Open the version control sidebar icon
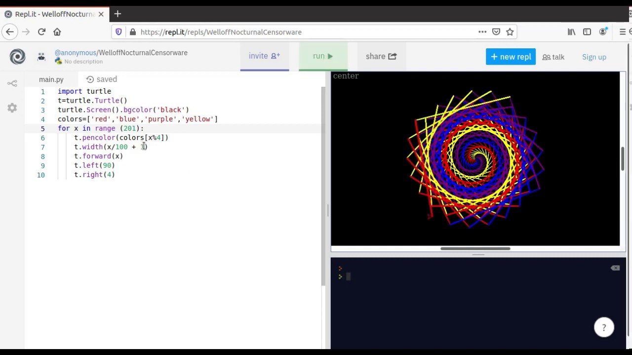The image size is (632, 355). [12, 83]
